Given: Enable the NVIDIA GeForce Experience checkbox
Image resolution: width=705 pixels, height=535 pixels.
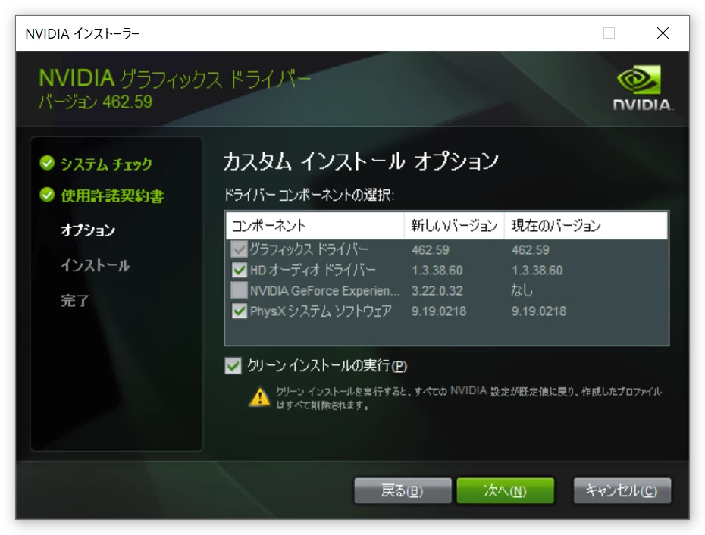Looking at the screenshot, I should (x=240, y=290).
